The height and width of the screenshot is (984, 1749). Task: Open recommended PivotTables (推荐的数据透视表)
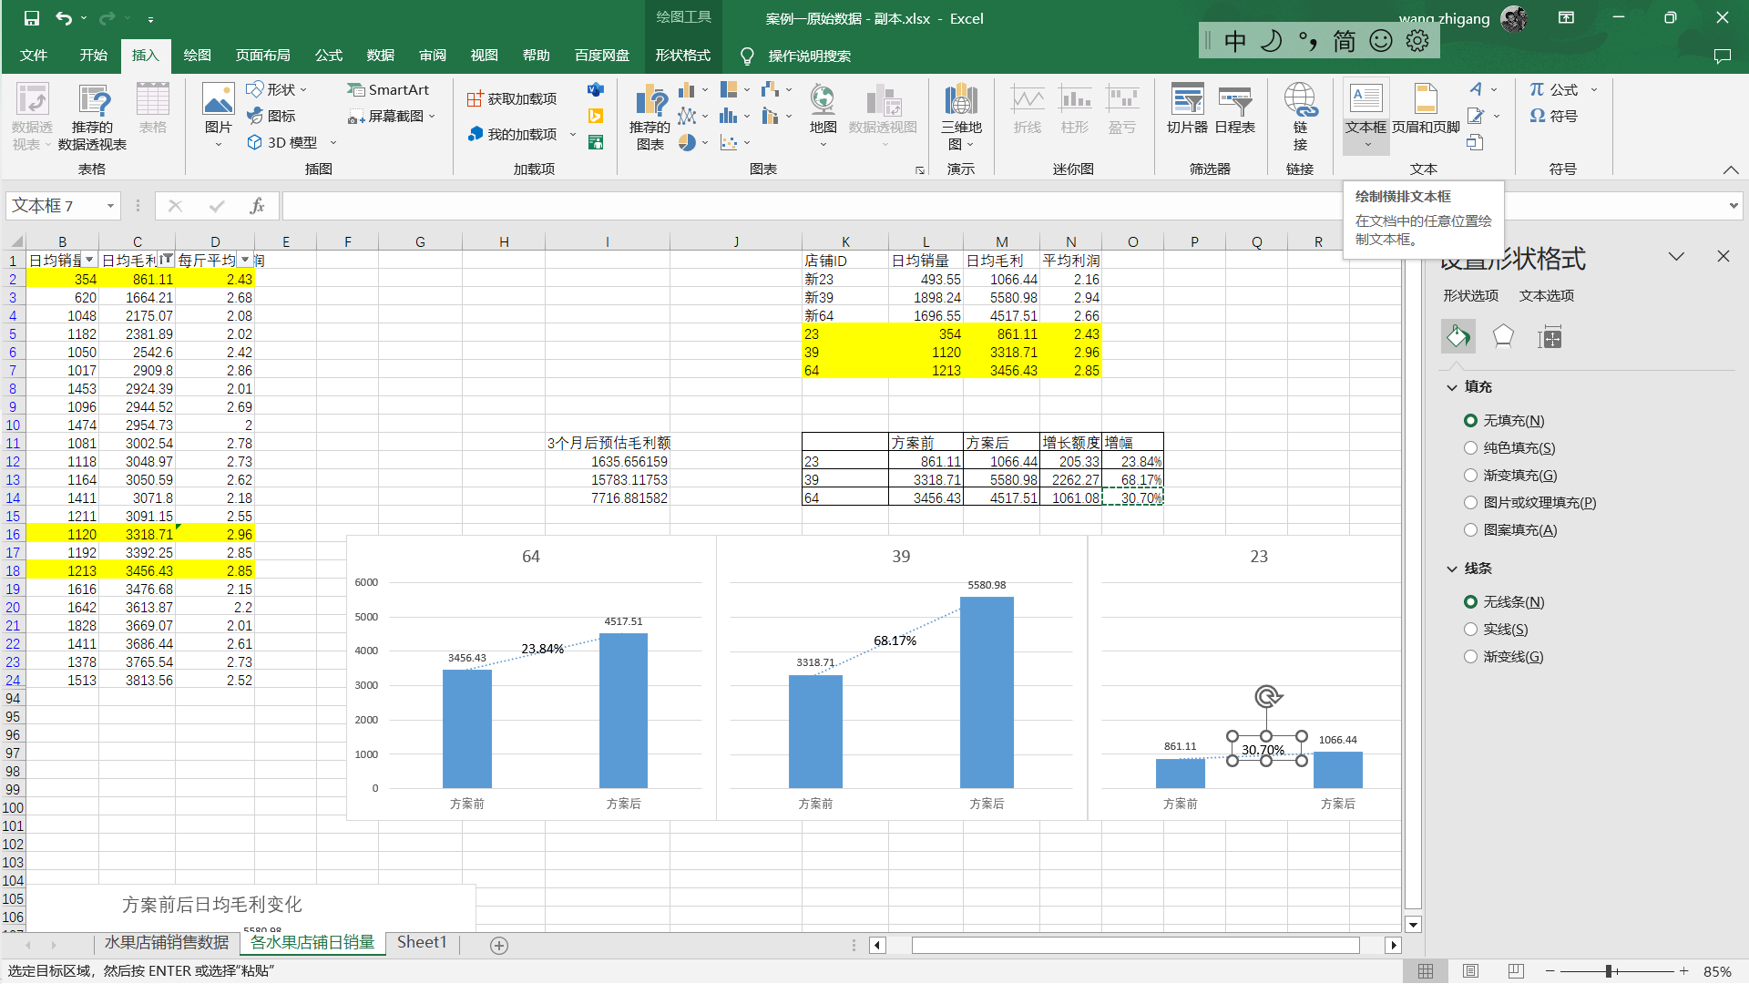(92, 117)
